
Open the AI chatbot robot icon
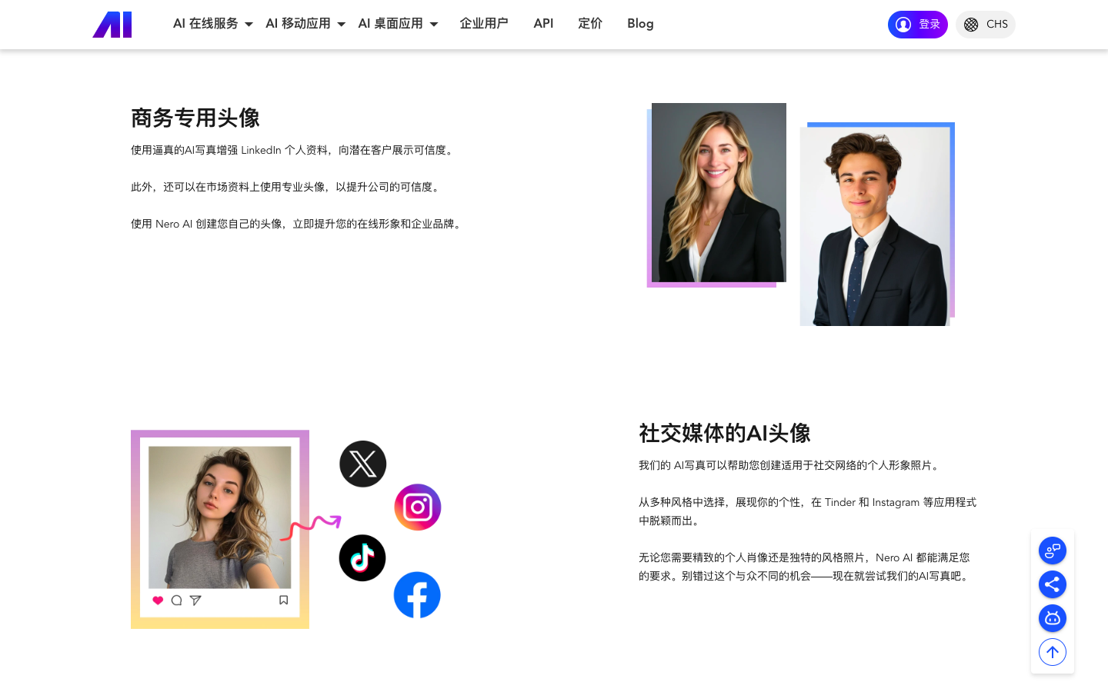(x=1053, y=618)
